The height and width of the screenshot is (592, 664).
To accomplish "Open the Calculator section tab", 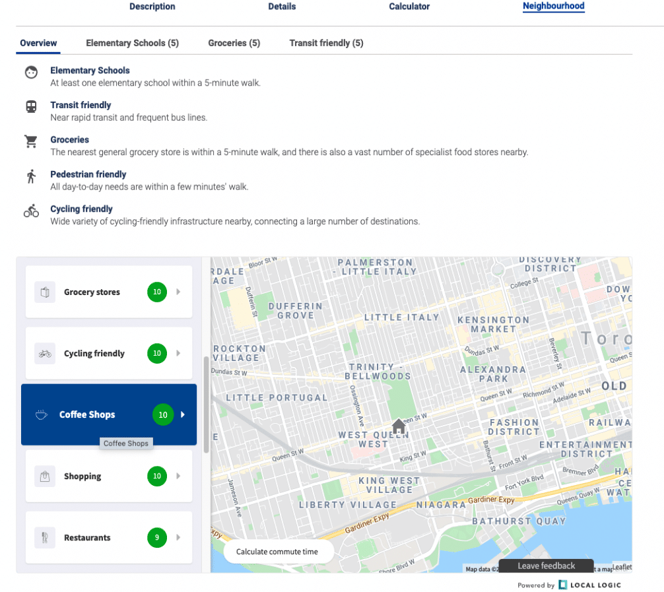I will [x=409, y=7].
